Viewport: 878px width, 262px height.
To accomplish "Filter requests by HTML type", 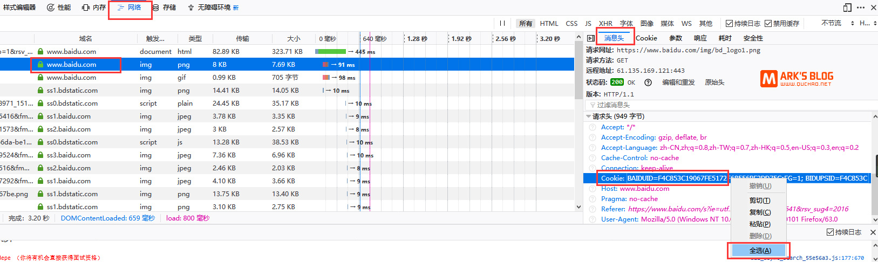I will tap(549, 24).
